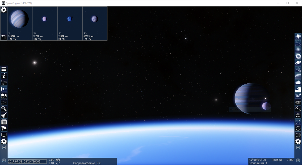The height and width of the screenshot is (165, 302).
Task: Open the solar system chart icon
Action: [4, 82]
